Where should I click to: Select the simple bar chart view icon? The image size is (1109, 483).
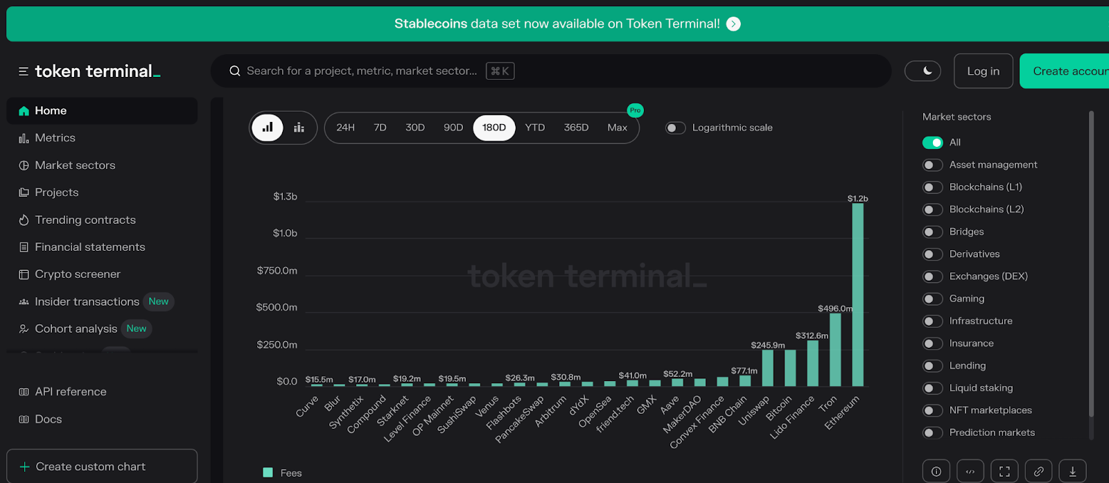268,128
